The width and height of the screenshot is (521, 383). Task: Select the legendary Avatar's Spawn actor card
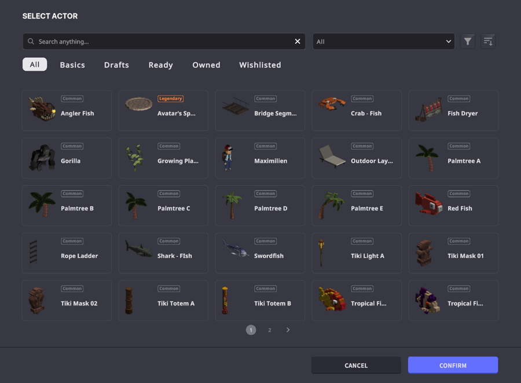tap(163, 110)
